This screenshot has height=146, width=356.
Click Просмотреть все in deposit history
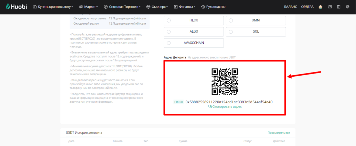278,133
